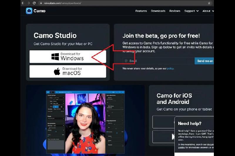Click the Camo Studio app screenshot
The height and width of the screenshot is (156, 235).
85,122
